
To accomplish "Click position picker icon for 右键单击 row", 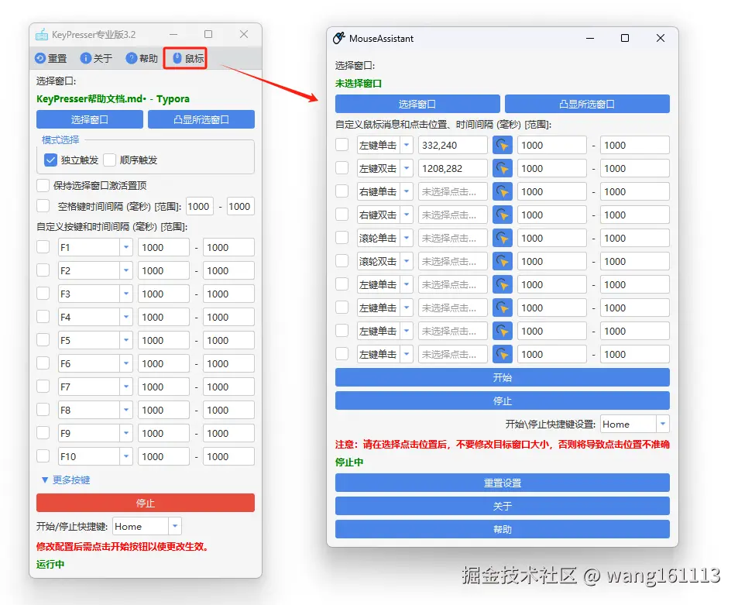I will (502, 191).
